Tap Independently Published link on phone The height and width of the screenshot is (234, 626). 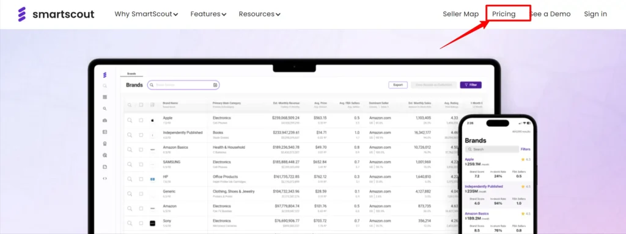[x=484, y=186]
